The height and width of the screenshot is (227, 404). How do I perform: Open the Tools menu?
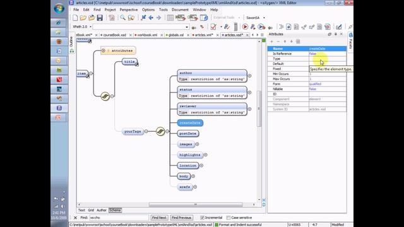(x=163, y=10)
